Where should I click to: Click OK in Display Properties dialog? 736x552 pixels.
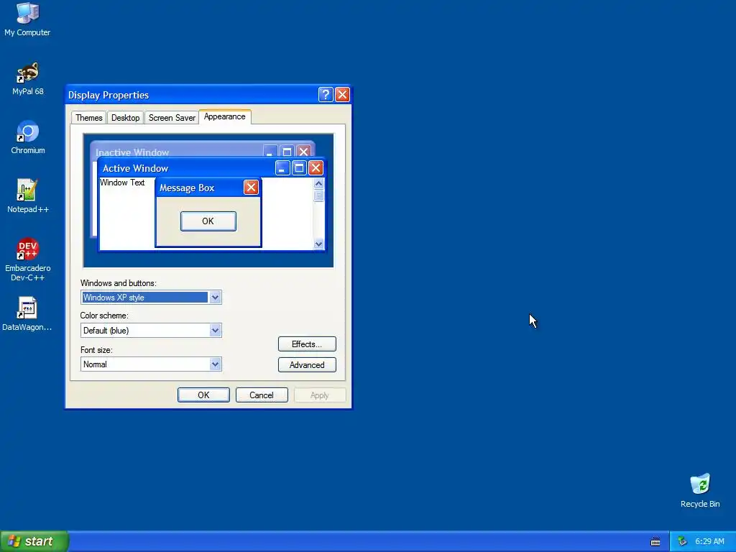(203, 395)
